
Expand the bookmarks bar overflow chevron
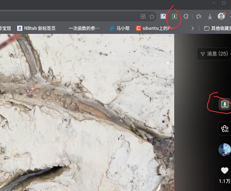(192, 28)
